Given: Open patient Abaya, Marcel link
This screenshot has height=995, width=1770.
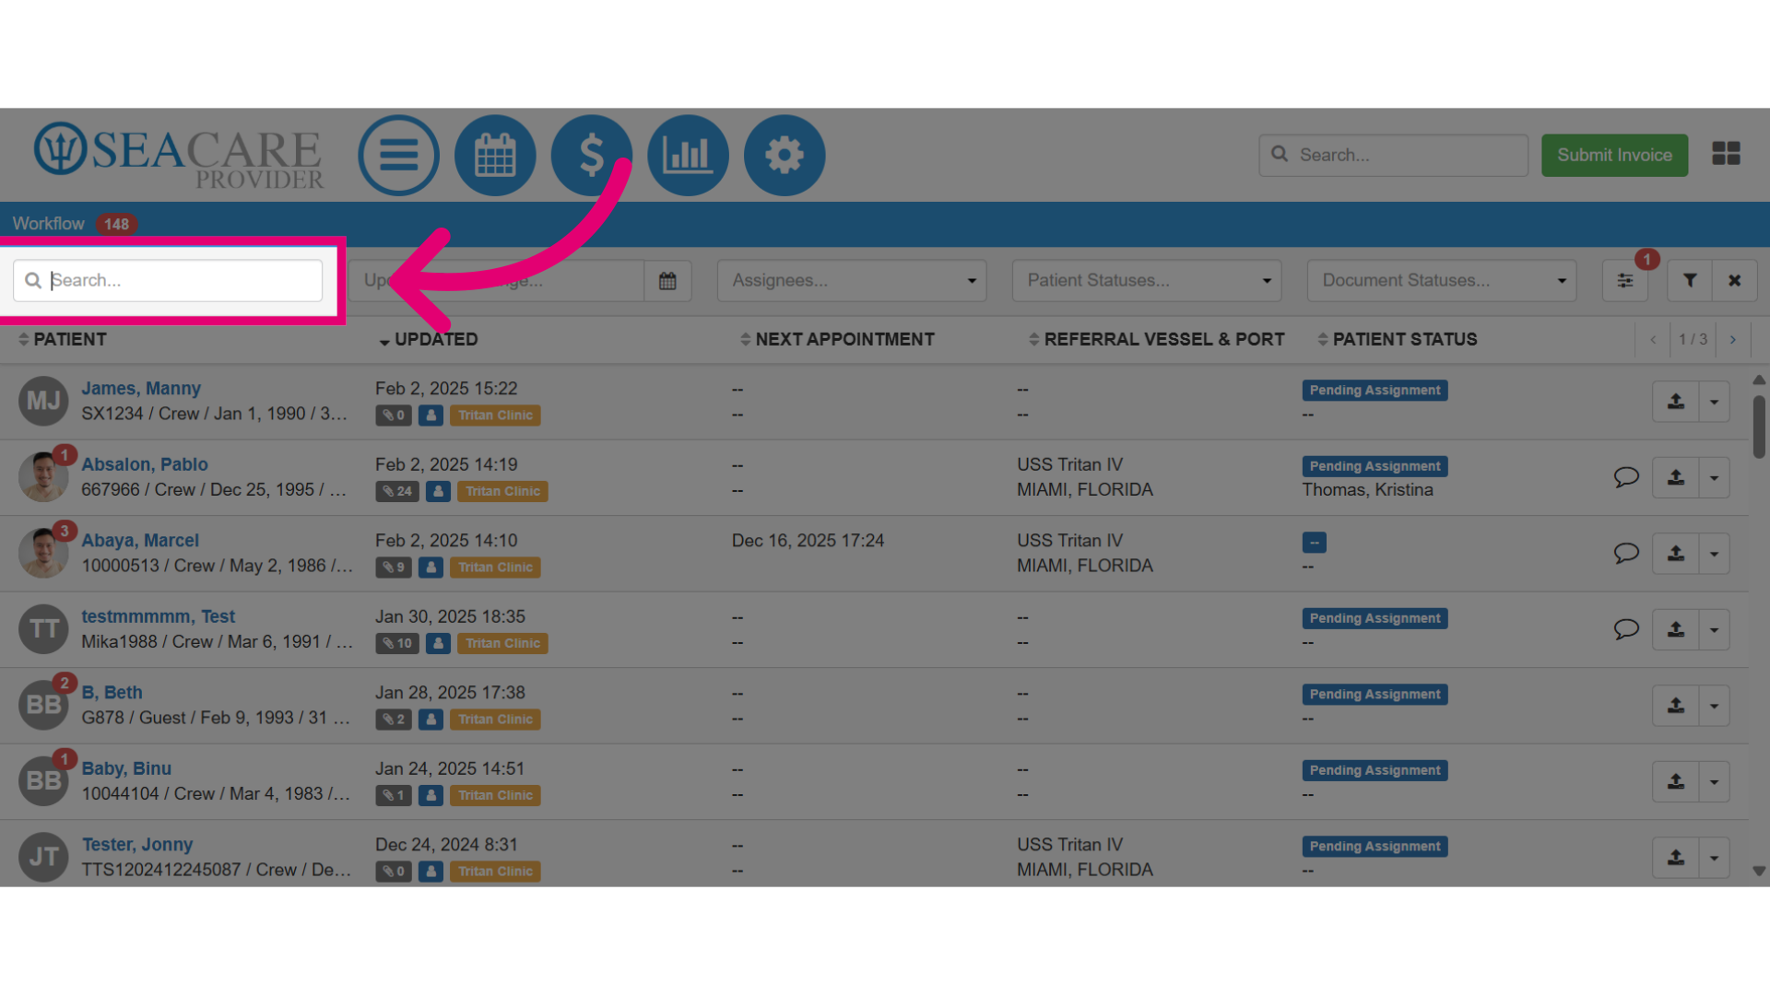Looking at the screenshot, I should coord(140,541).
